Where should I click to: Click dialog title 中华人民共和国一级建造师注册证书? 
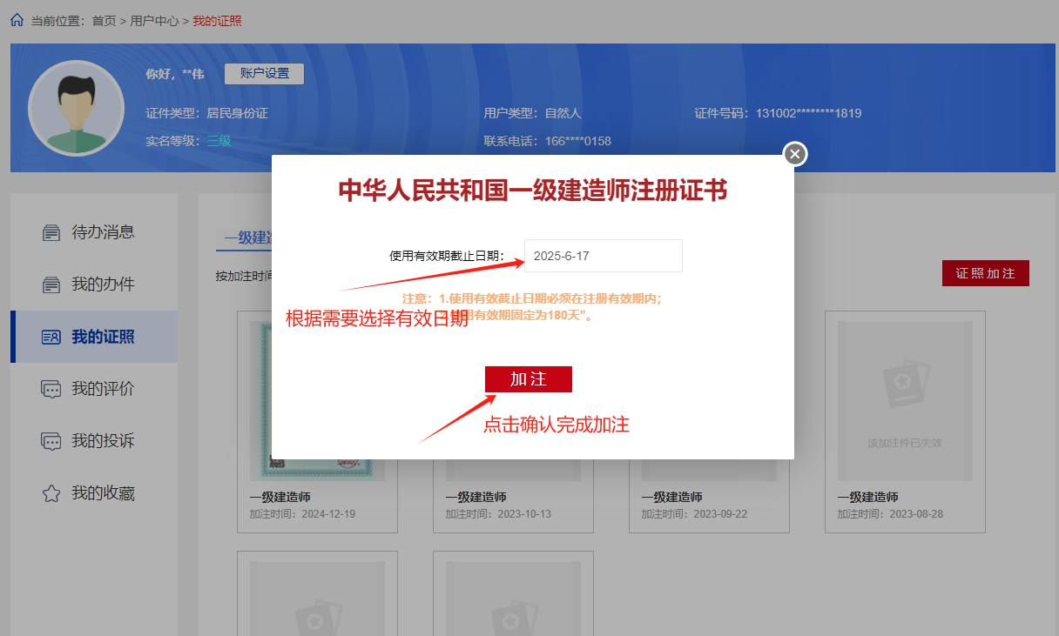(x=533, y=191)
